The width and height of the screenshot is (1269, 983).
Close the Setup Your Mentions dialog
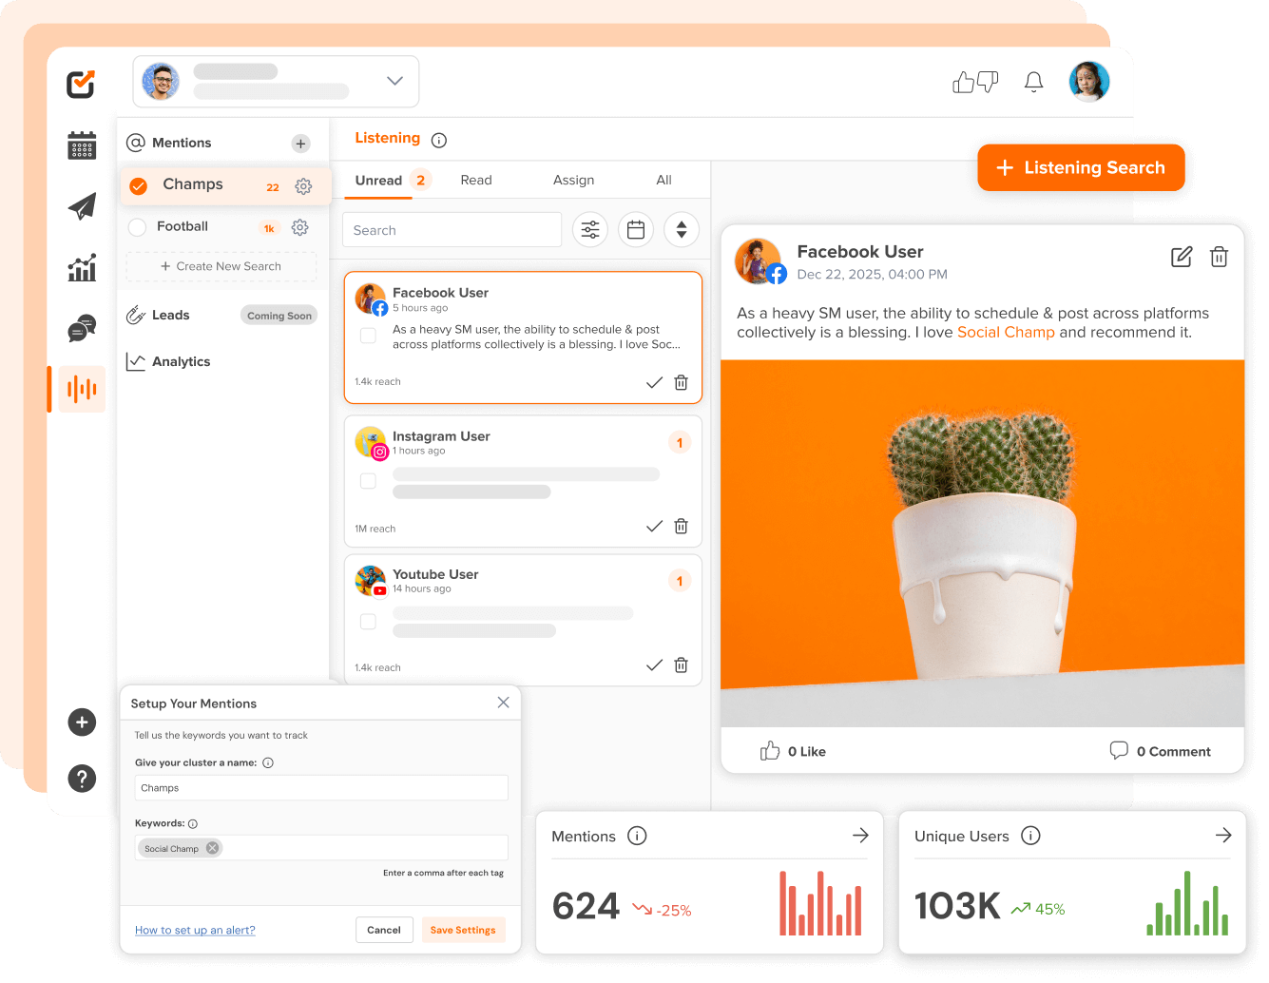[x=503, y=703]
